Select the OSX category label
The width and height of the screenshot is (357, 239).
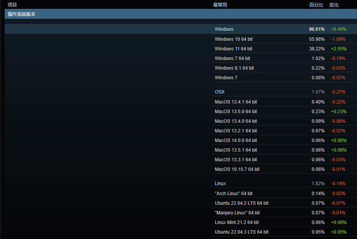219,92
